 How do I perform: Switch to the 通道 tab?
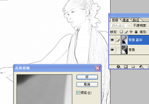[125, 20]
